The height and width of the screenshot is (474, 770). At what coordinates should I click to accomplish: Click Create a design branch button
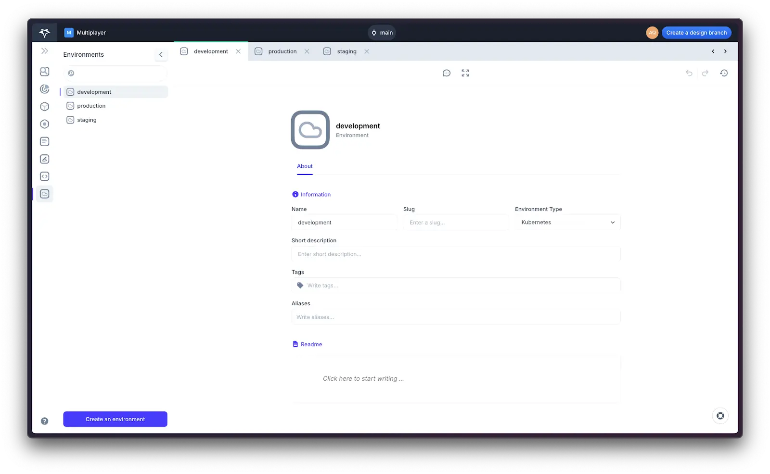pyautogui.click(x=696, y=33)
